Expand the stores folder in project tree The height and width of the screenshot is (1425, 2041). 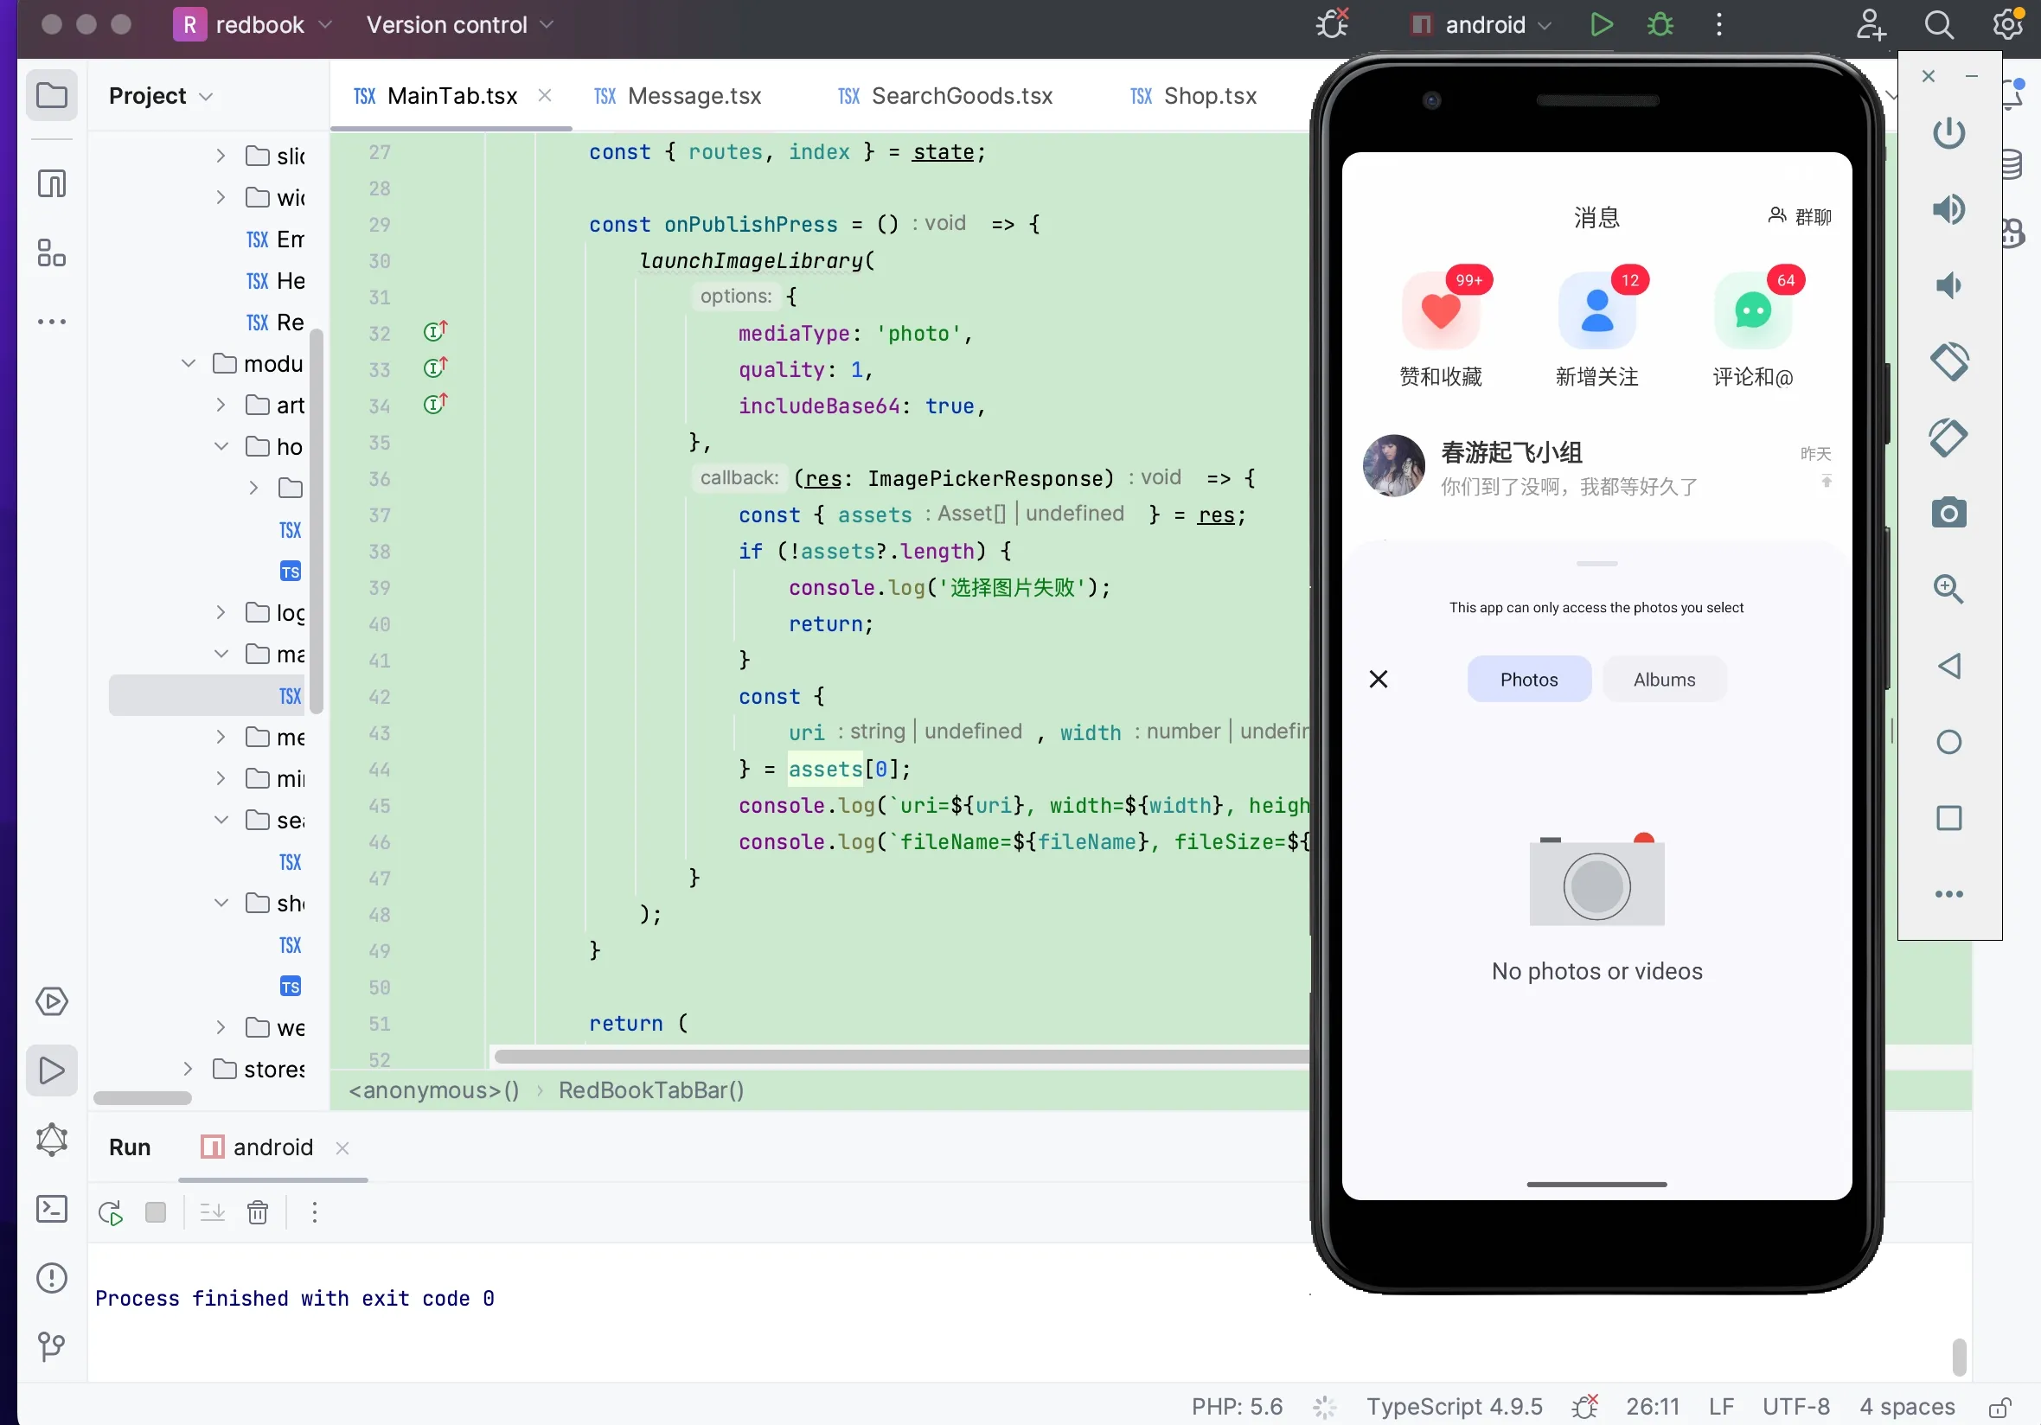[x=188, y=1070]
